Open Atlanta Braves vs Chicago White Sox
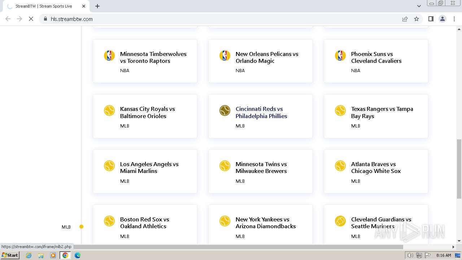 tap(376, 168)
